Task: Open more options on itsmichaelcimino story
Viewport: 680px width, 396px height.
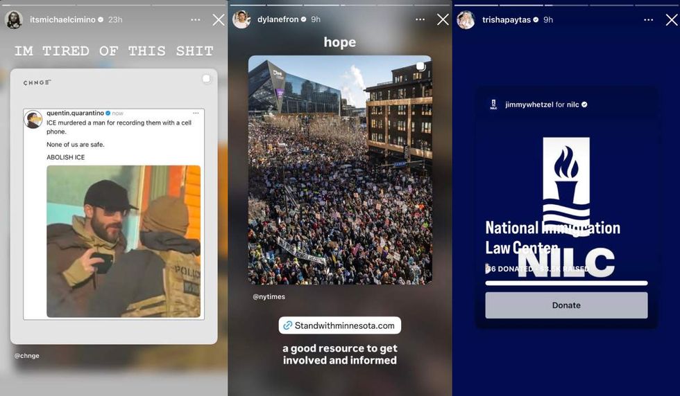Action: [196, 20]
